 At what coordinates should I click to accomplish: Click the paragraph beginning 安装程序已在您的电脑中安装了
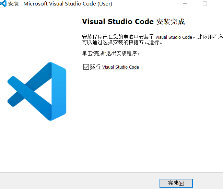152,39
